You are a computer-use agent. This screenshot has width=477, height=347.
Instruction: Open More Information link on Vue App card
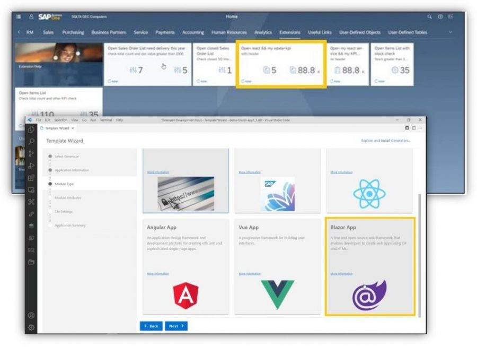pos(250,274)
